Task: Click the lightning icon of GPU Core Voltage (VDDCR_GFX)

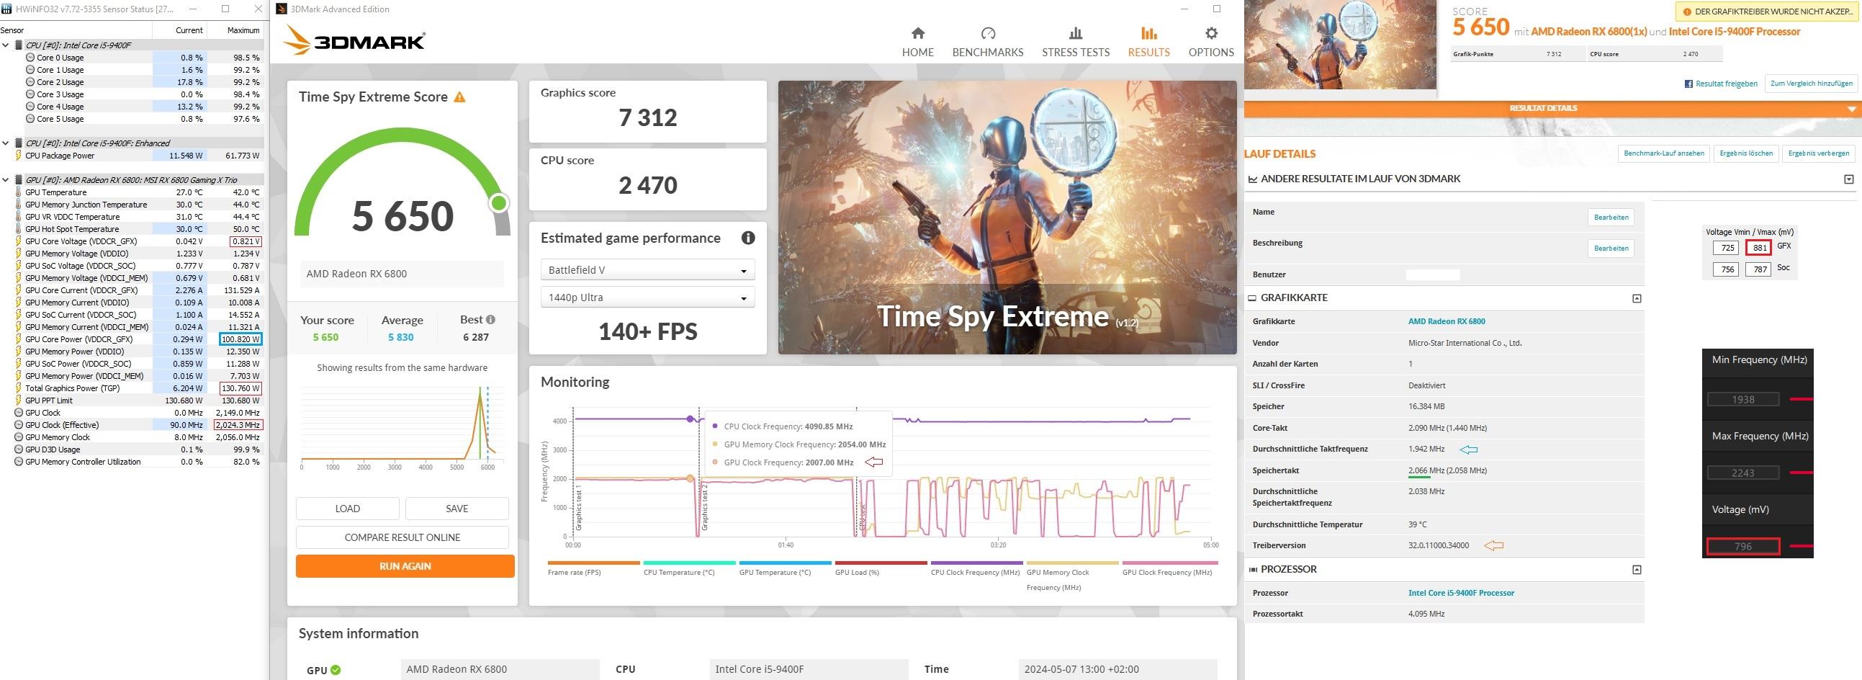Action: pos(18,241)
